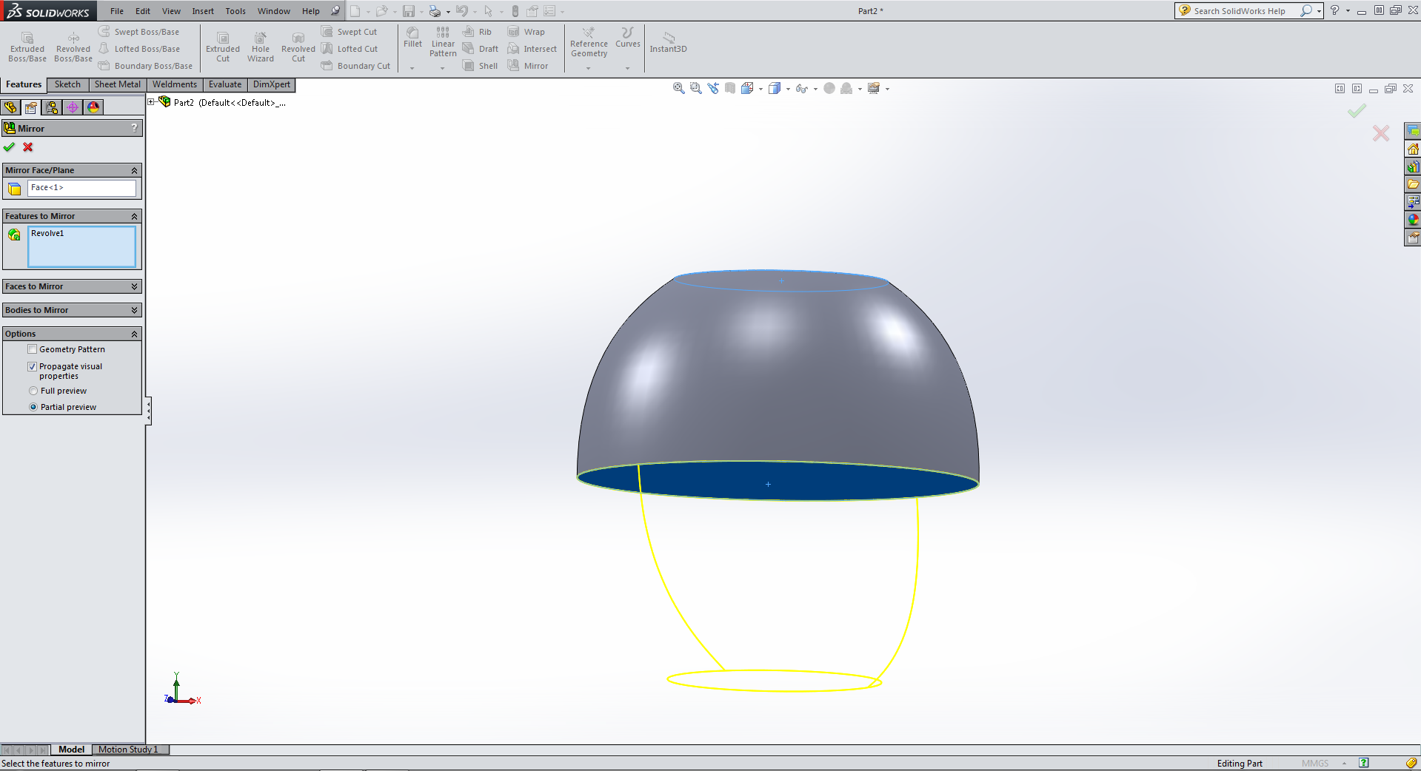Select the Wrap tool
Screen dimensions: 1421x771
526,32
